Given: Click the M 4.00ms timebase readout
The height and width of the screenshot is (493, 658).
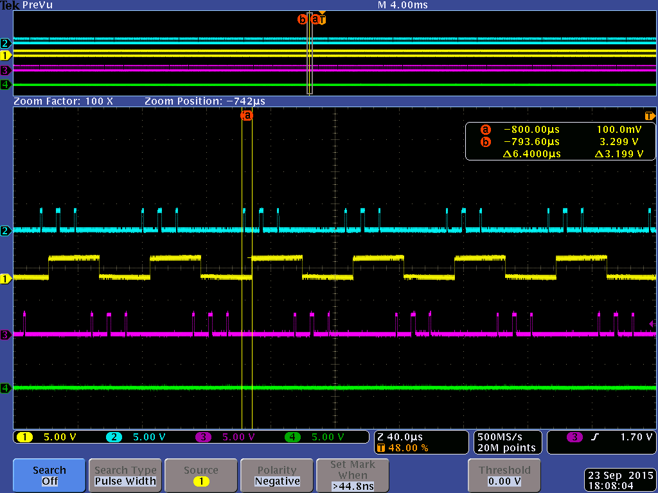Looking at the screenshot, I should coord(403,5).
